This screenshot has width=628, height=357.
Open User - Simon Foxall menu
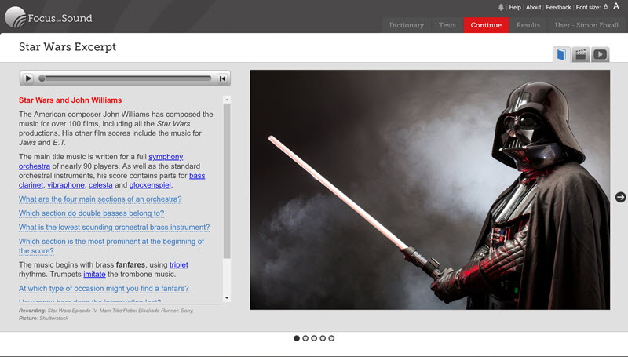(586, 25)
